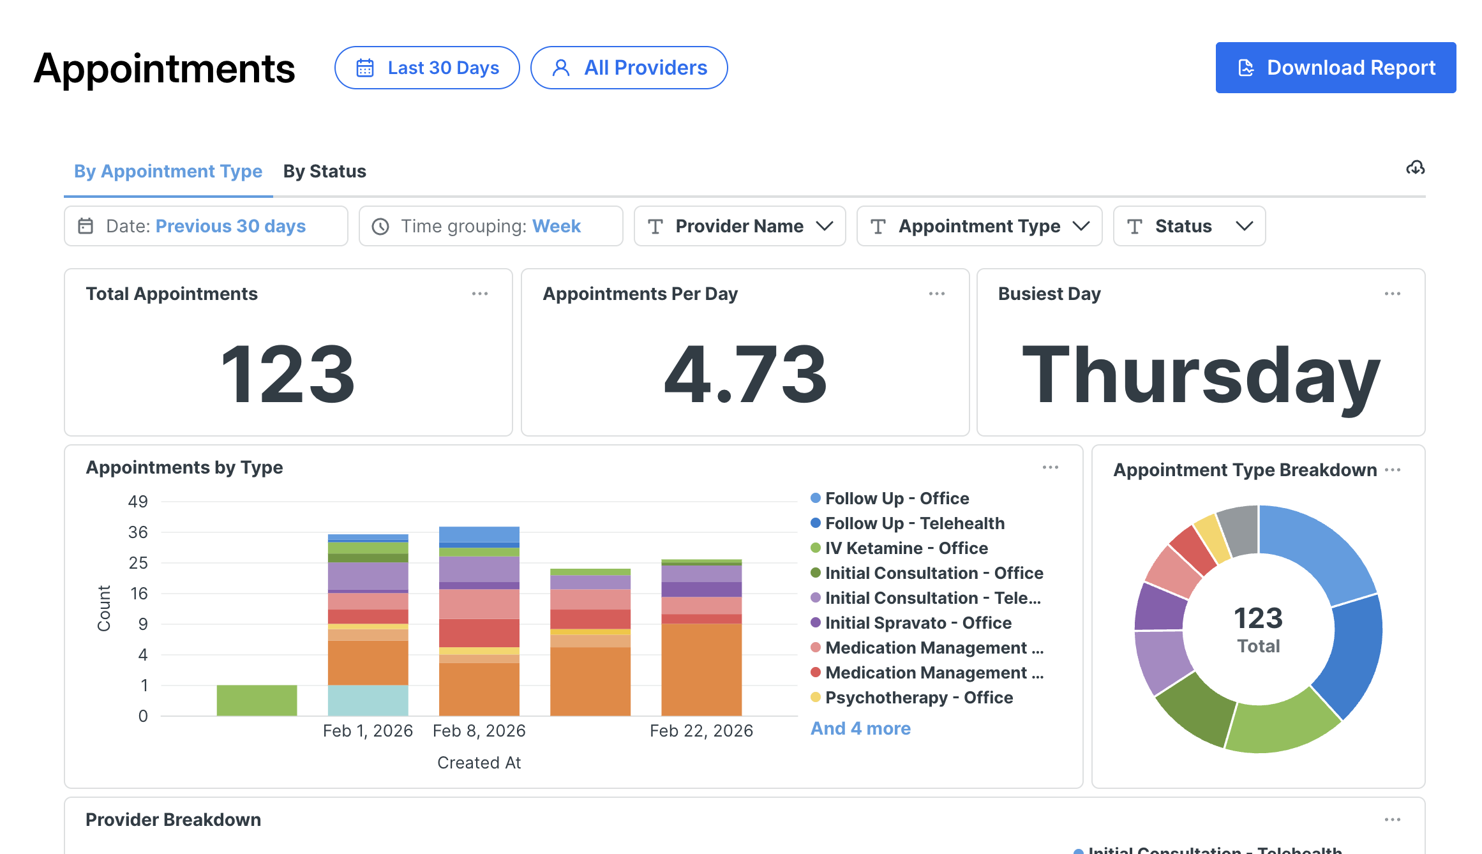
Task: Click calendar icon in Date filter
Action: (x=86, y=226)
